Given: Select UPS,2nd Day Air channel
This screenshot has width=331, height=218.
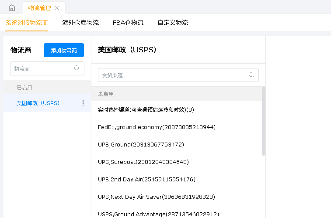Looking at the screenshot, I should coord(146,179).
